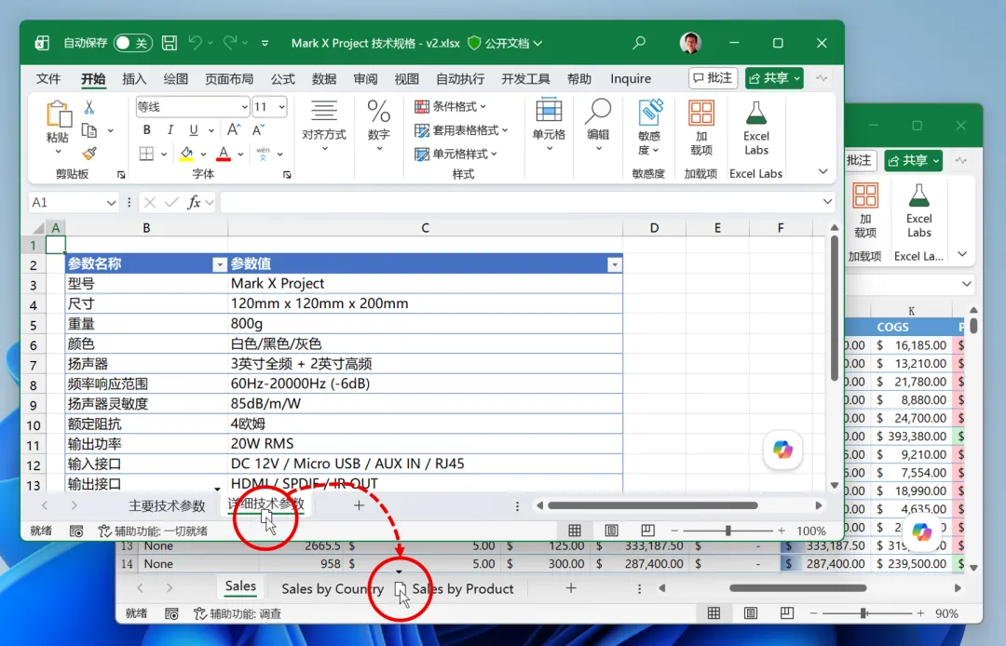Click the Name Box showing A1

click(73, 203)
